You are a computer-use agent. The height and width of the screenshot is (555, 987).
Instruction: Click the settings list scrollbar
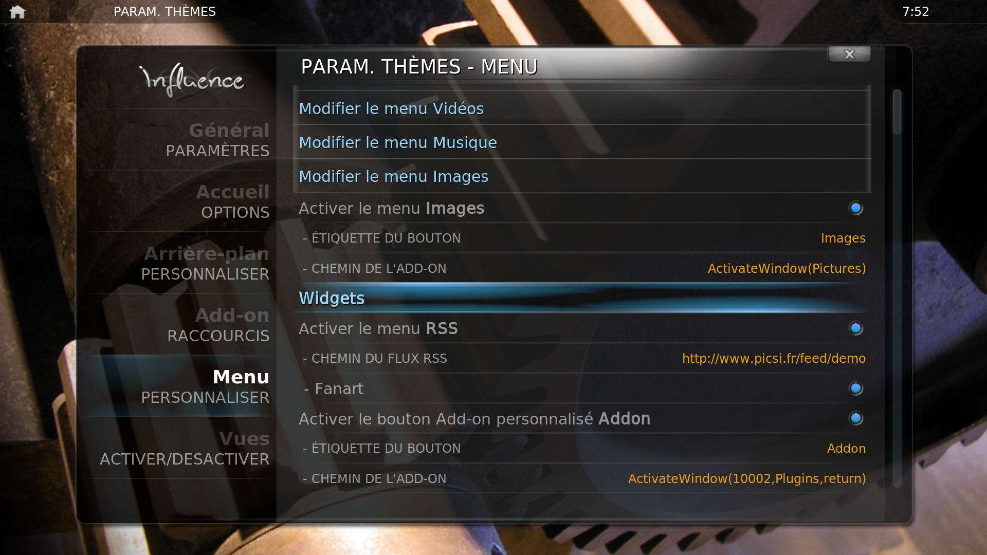point(897,288)
